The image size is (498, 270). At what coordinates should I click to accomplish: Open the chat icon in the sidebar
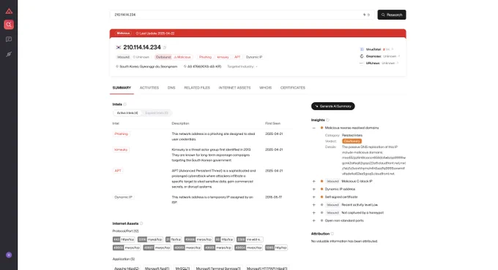click(x=9, y=39)
